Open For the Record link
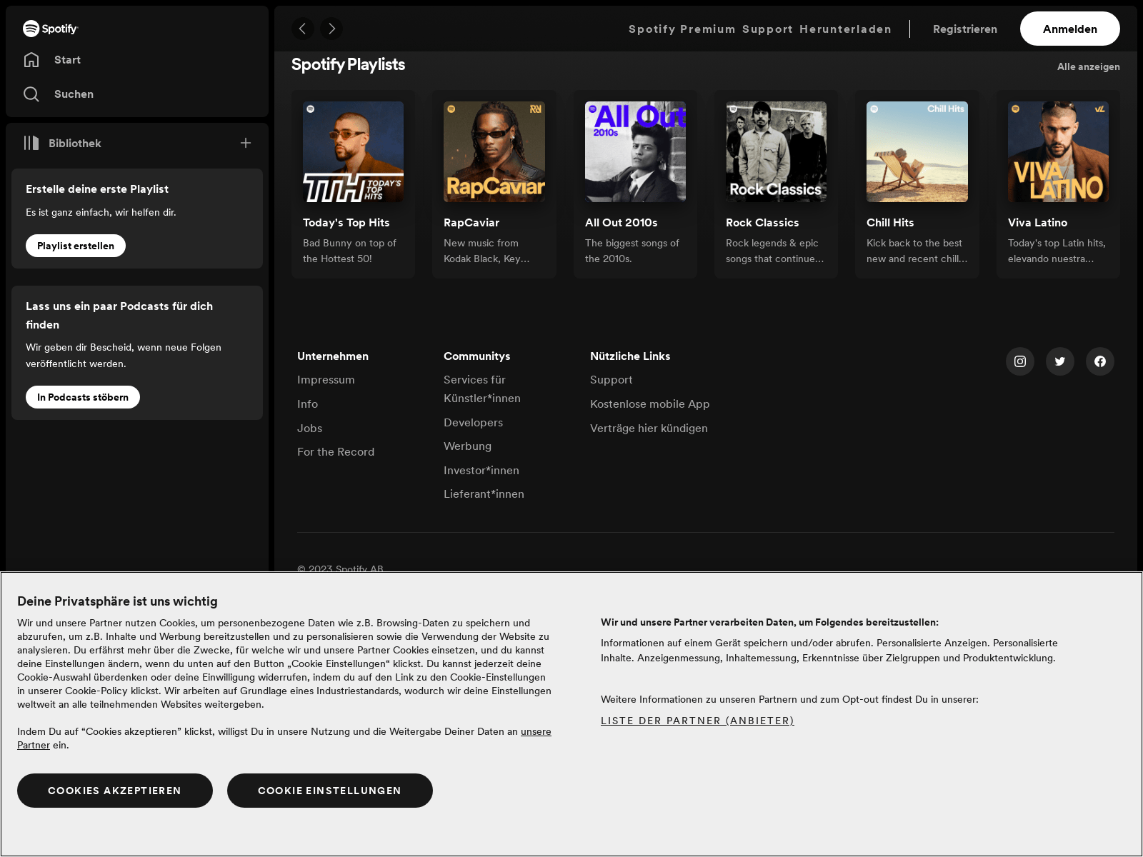This screenshot has height=857, width=1143. click(336, 452)
